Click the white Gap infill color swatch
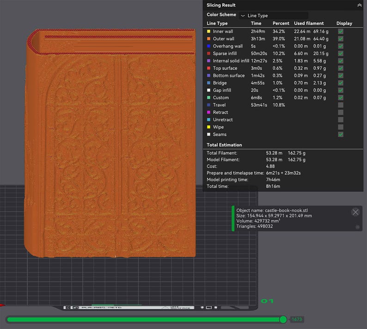This screenshot has width=367, height=329. 208,90
